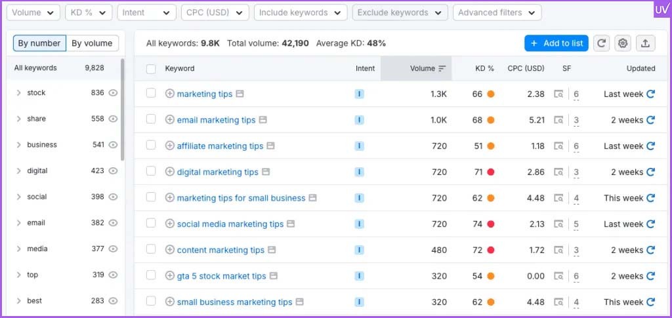The height and width of the screenshot is (318, 672).
Task: Click the refresh icon next to Add to list
Action: [601, 43]
